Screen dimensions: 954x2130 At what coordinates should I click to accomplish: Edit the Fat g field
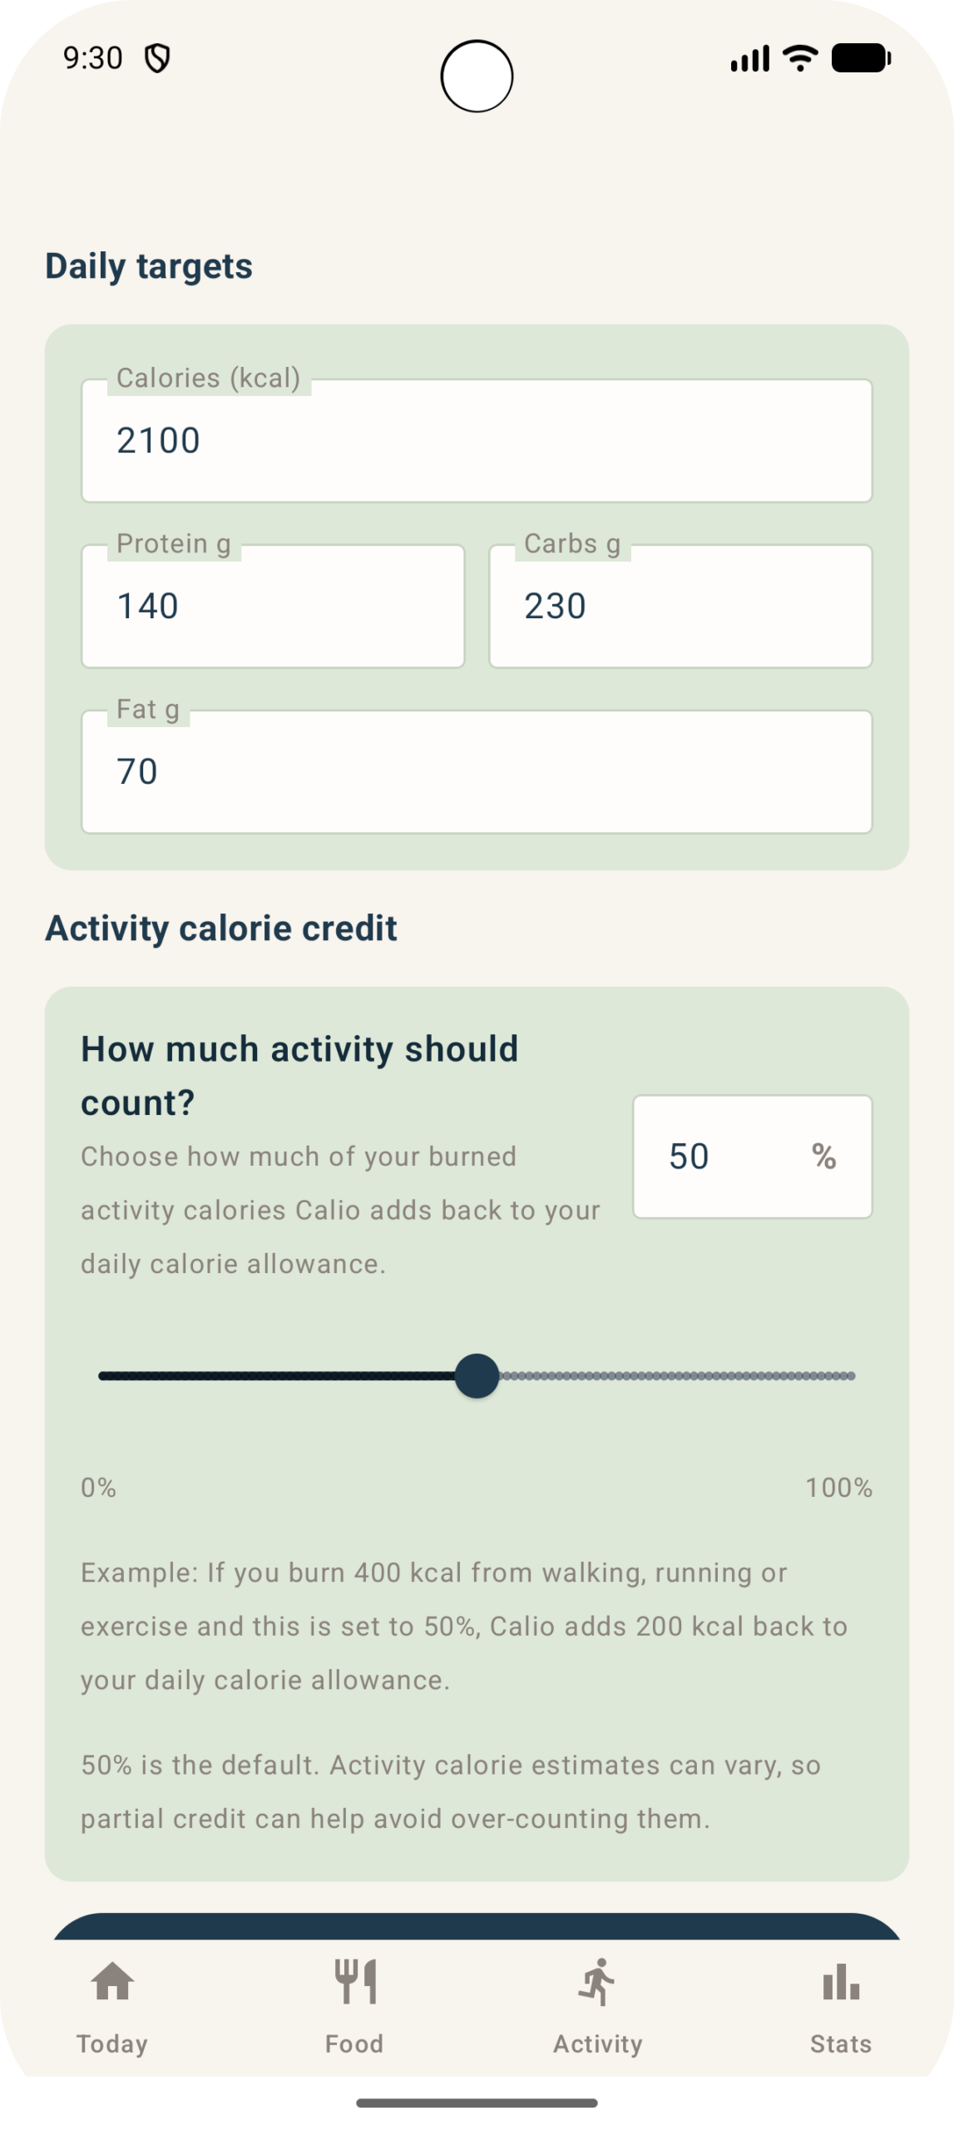click(x=477, y=772)
